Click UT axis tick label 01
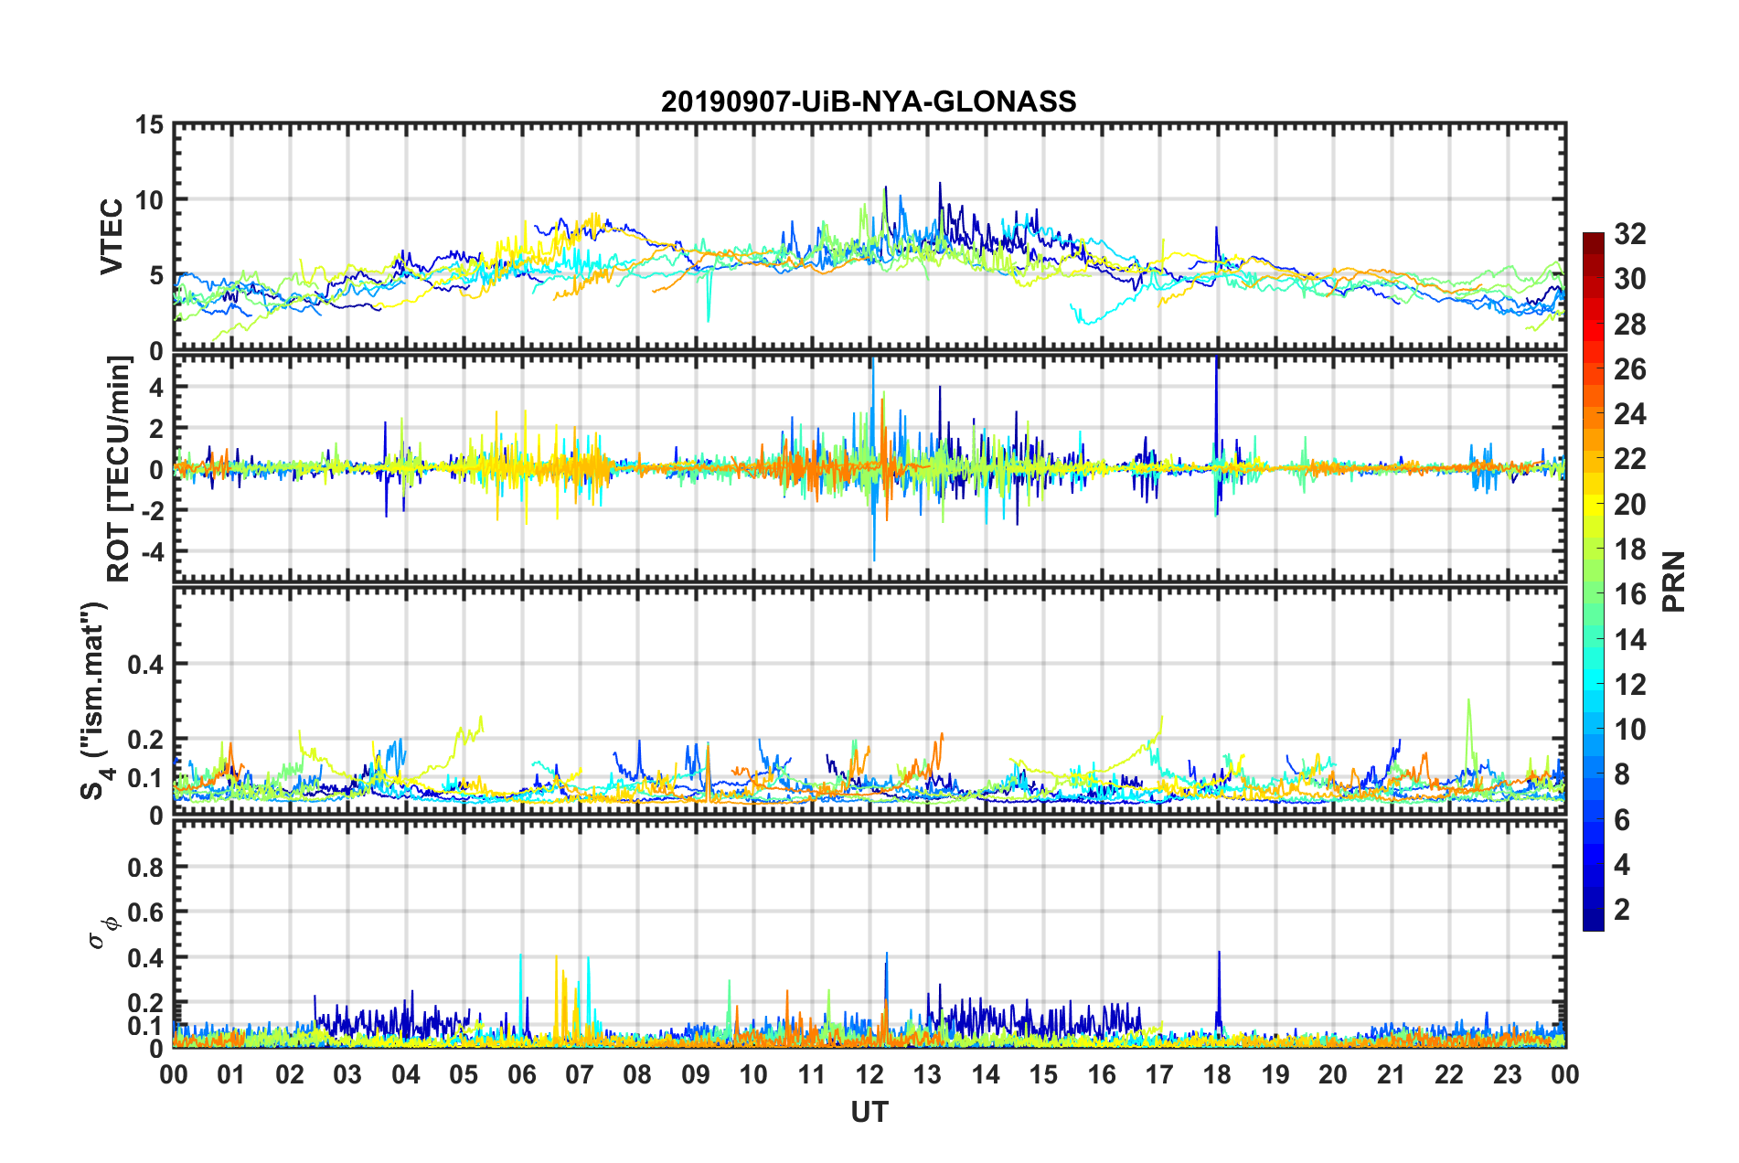 click(231, 1074)
